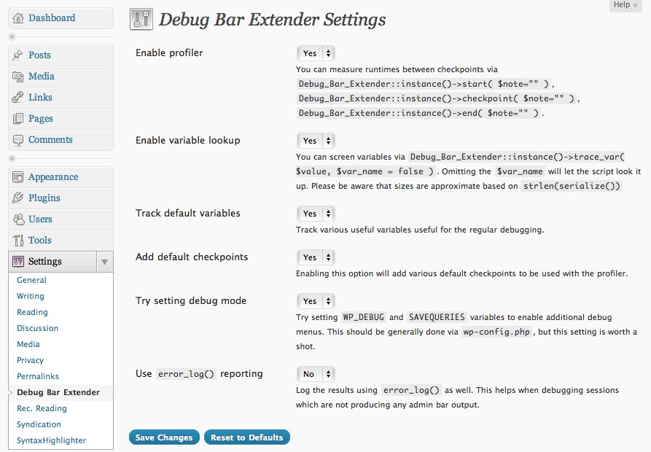The image size is (651, 452).
Task: Click the Pages icon in sidebar
Action: (x=18, y=119)
